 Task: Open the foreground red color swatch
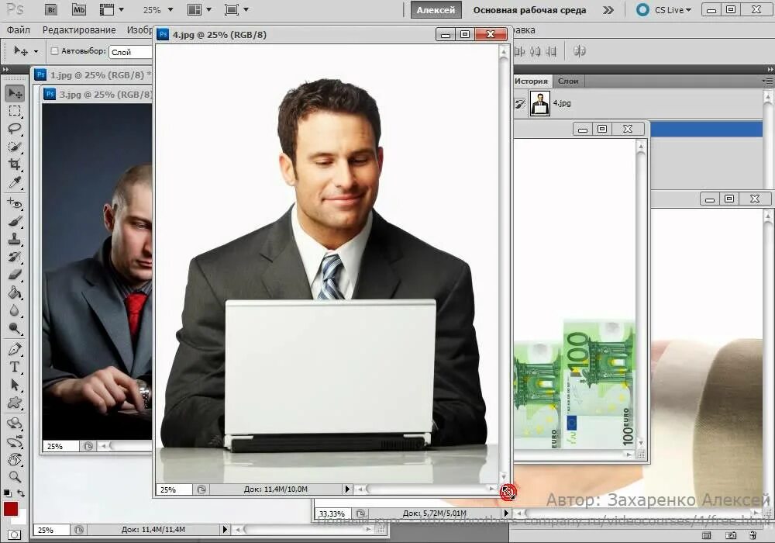pyautogui.click(x=10, y=509)
